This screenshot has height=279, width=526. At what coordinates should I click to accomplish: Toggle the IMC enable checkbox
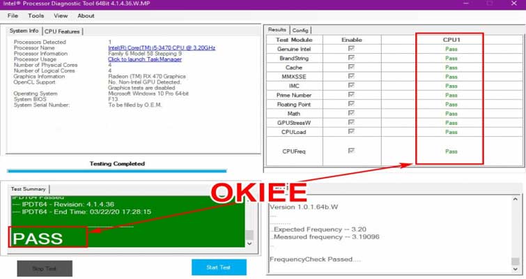tap(351, 86)
